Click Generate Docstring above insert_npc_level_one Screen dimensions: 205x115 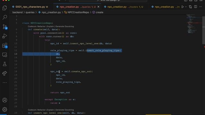pos(65,110)
